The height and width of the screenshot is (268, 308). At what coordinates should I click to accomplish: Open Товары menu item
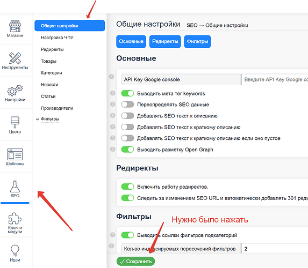click(x=48, y=61)
